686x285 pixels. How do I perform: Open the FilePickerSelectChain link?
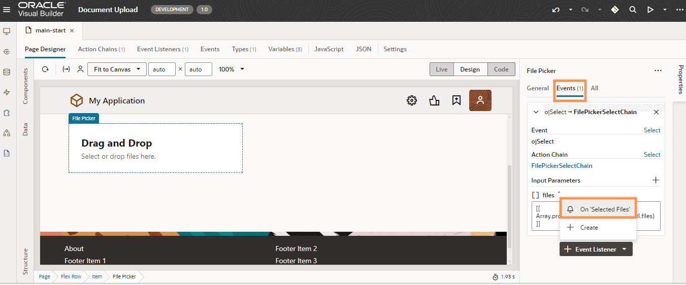(562, 166)
